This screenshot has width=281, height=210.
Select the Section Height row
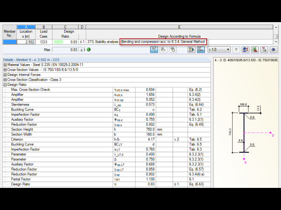click(x=106, y=129)
